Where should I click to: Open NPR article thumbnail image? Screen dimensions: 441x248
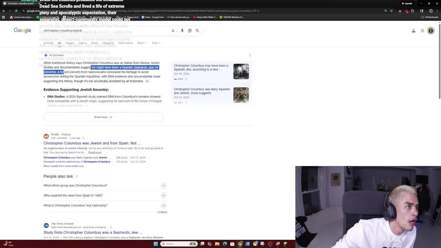pyautogui.click(x=241, y=71)
